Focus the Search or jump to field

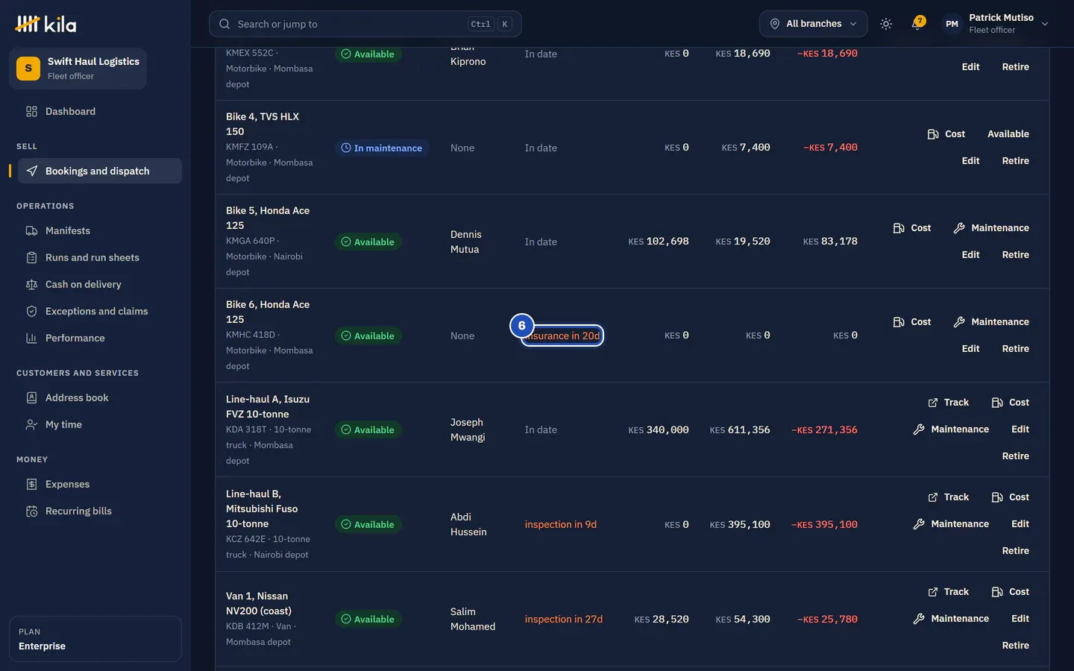point(365,24)
